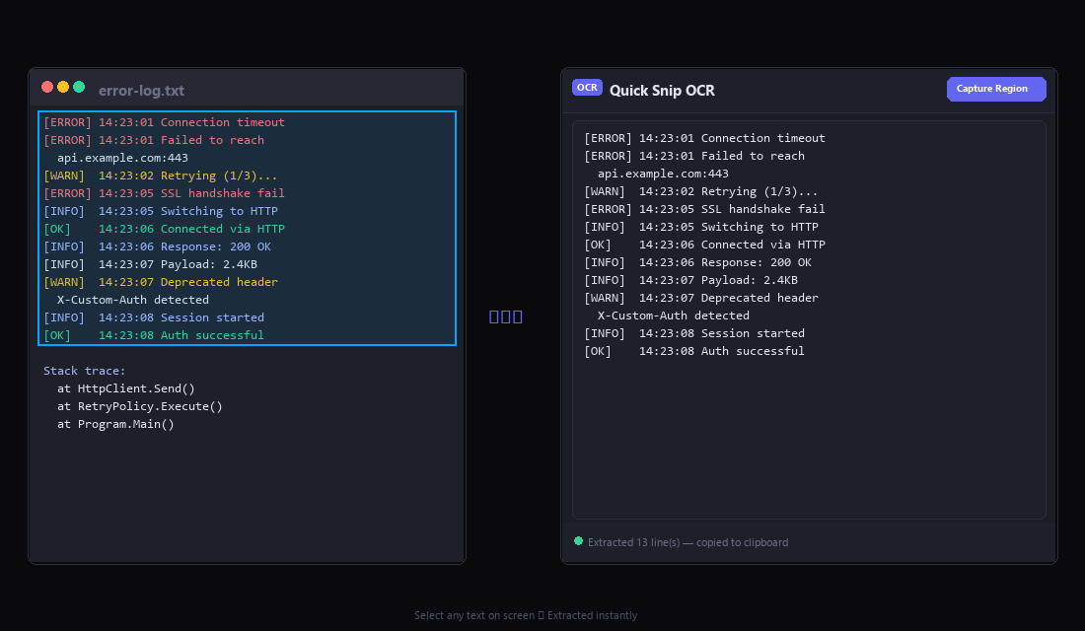Click the hint text at the screen bottom
The image size is (1085, 631).
click(526, 614)
